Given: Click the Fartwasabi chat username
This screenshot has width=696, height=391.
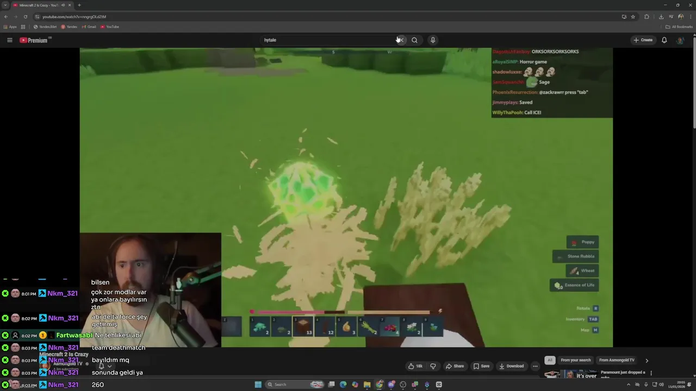Looking at the screenshot, I should (74, 336).
